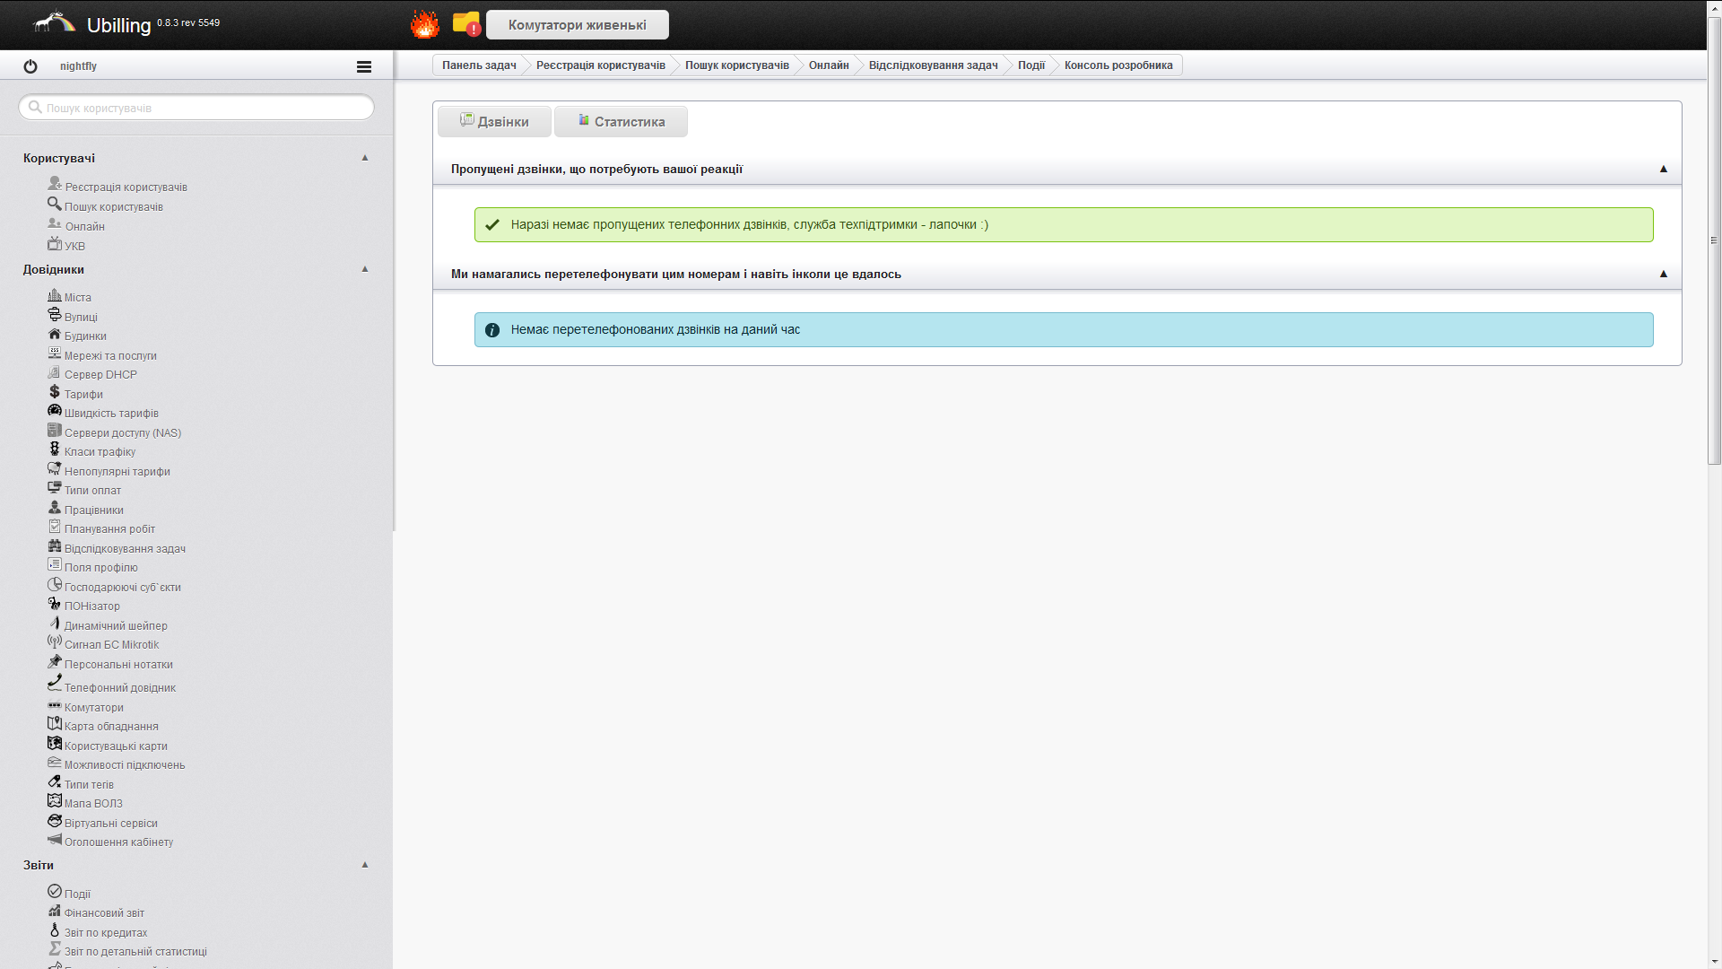Toggle the hamburger sidebar menu icon
This screenshot has width=1722, height=969.
click(364, 66)
